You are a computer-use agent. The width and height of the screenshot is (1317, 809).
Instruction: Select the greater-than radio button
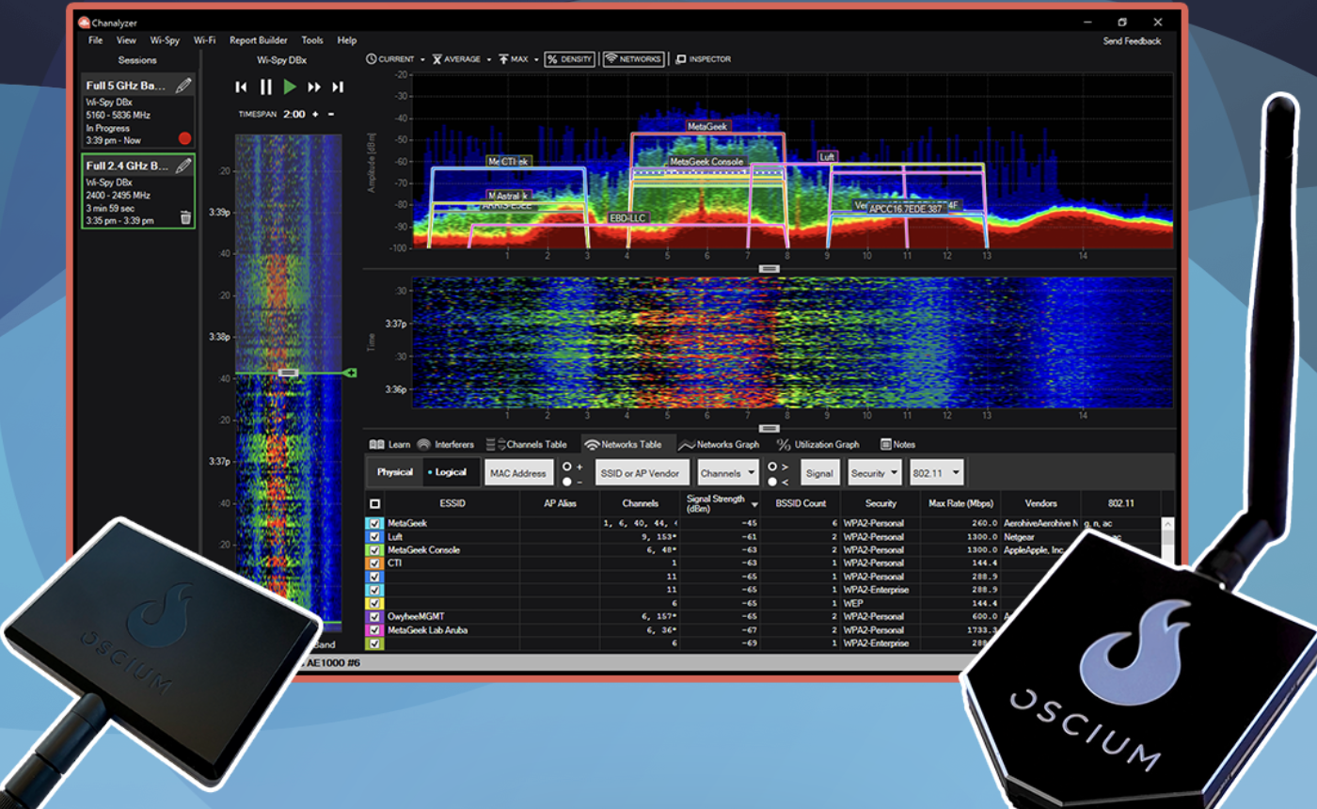(x=772, y=466)
